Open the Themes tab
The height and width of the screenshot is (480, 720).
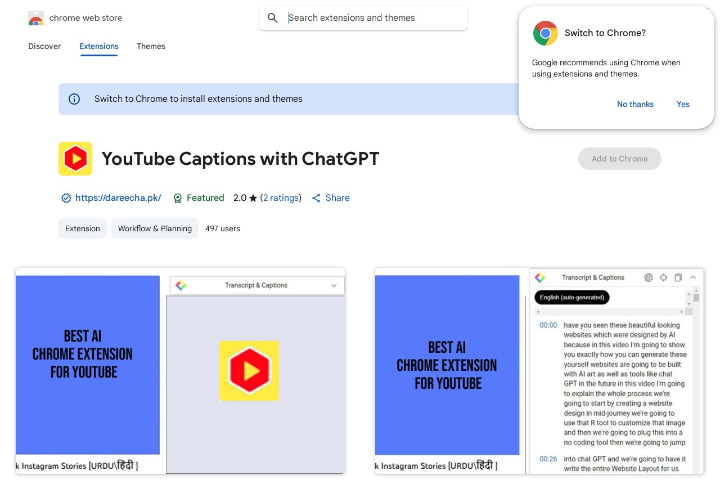(x=151, y=46)
